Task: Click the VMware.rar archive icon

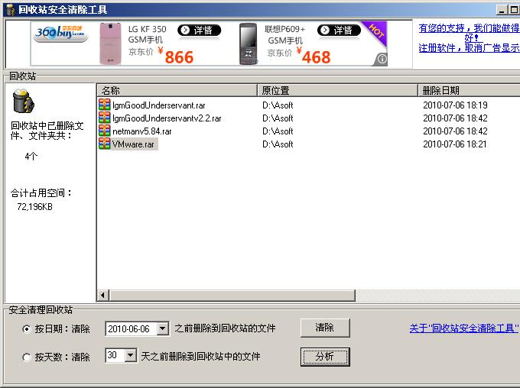Action: (x=105, y=144)
